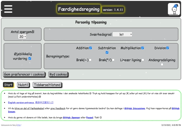Uncheck the Division checkbox
Image resolution: width=182 pixels, height=137 pixels.
coord(168,48)
